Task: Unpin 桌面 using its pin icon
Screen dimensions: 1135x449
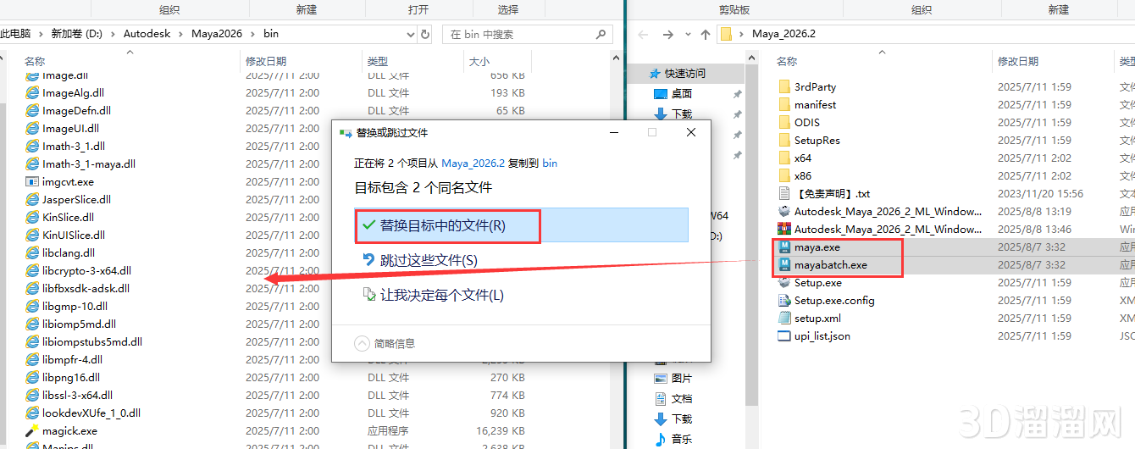Action: click(x=737, y=94)
